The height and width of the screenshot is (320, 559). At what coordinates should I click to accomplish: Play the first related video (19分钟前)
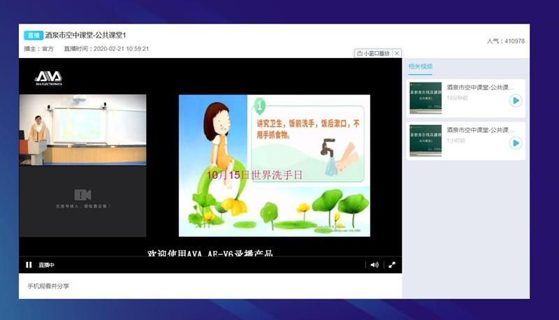(516, 101)
